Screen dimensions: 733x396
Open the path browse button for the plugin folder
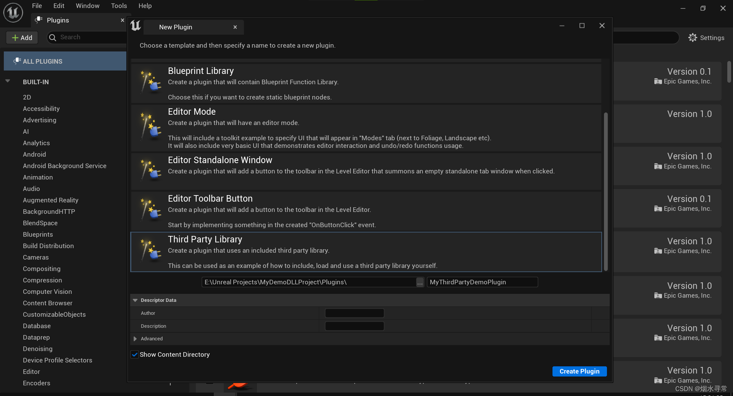point(420,282)
